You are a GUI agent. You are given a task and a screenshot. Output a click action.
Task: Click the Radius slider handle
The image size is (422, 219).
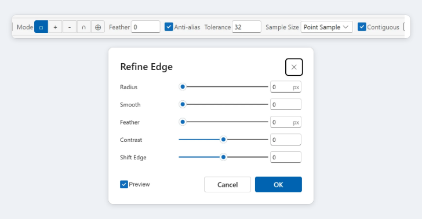[x=183, y=87]
